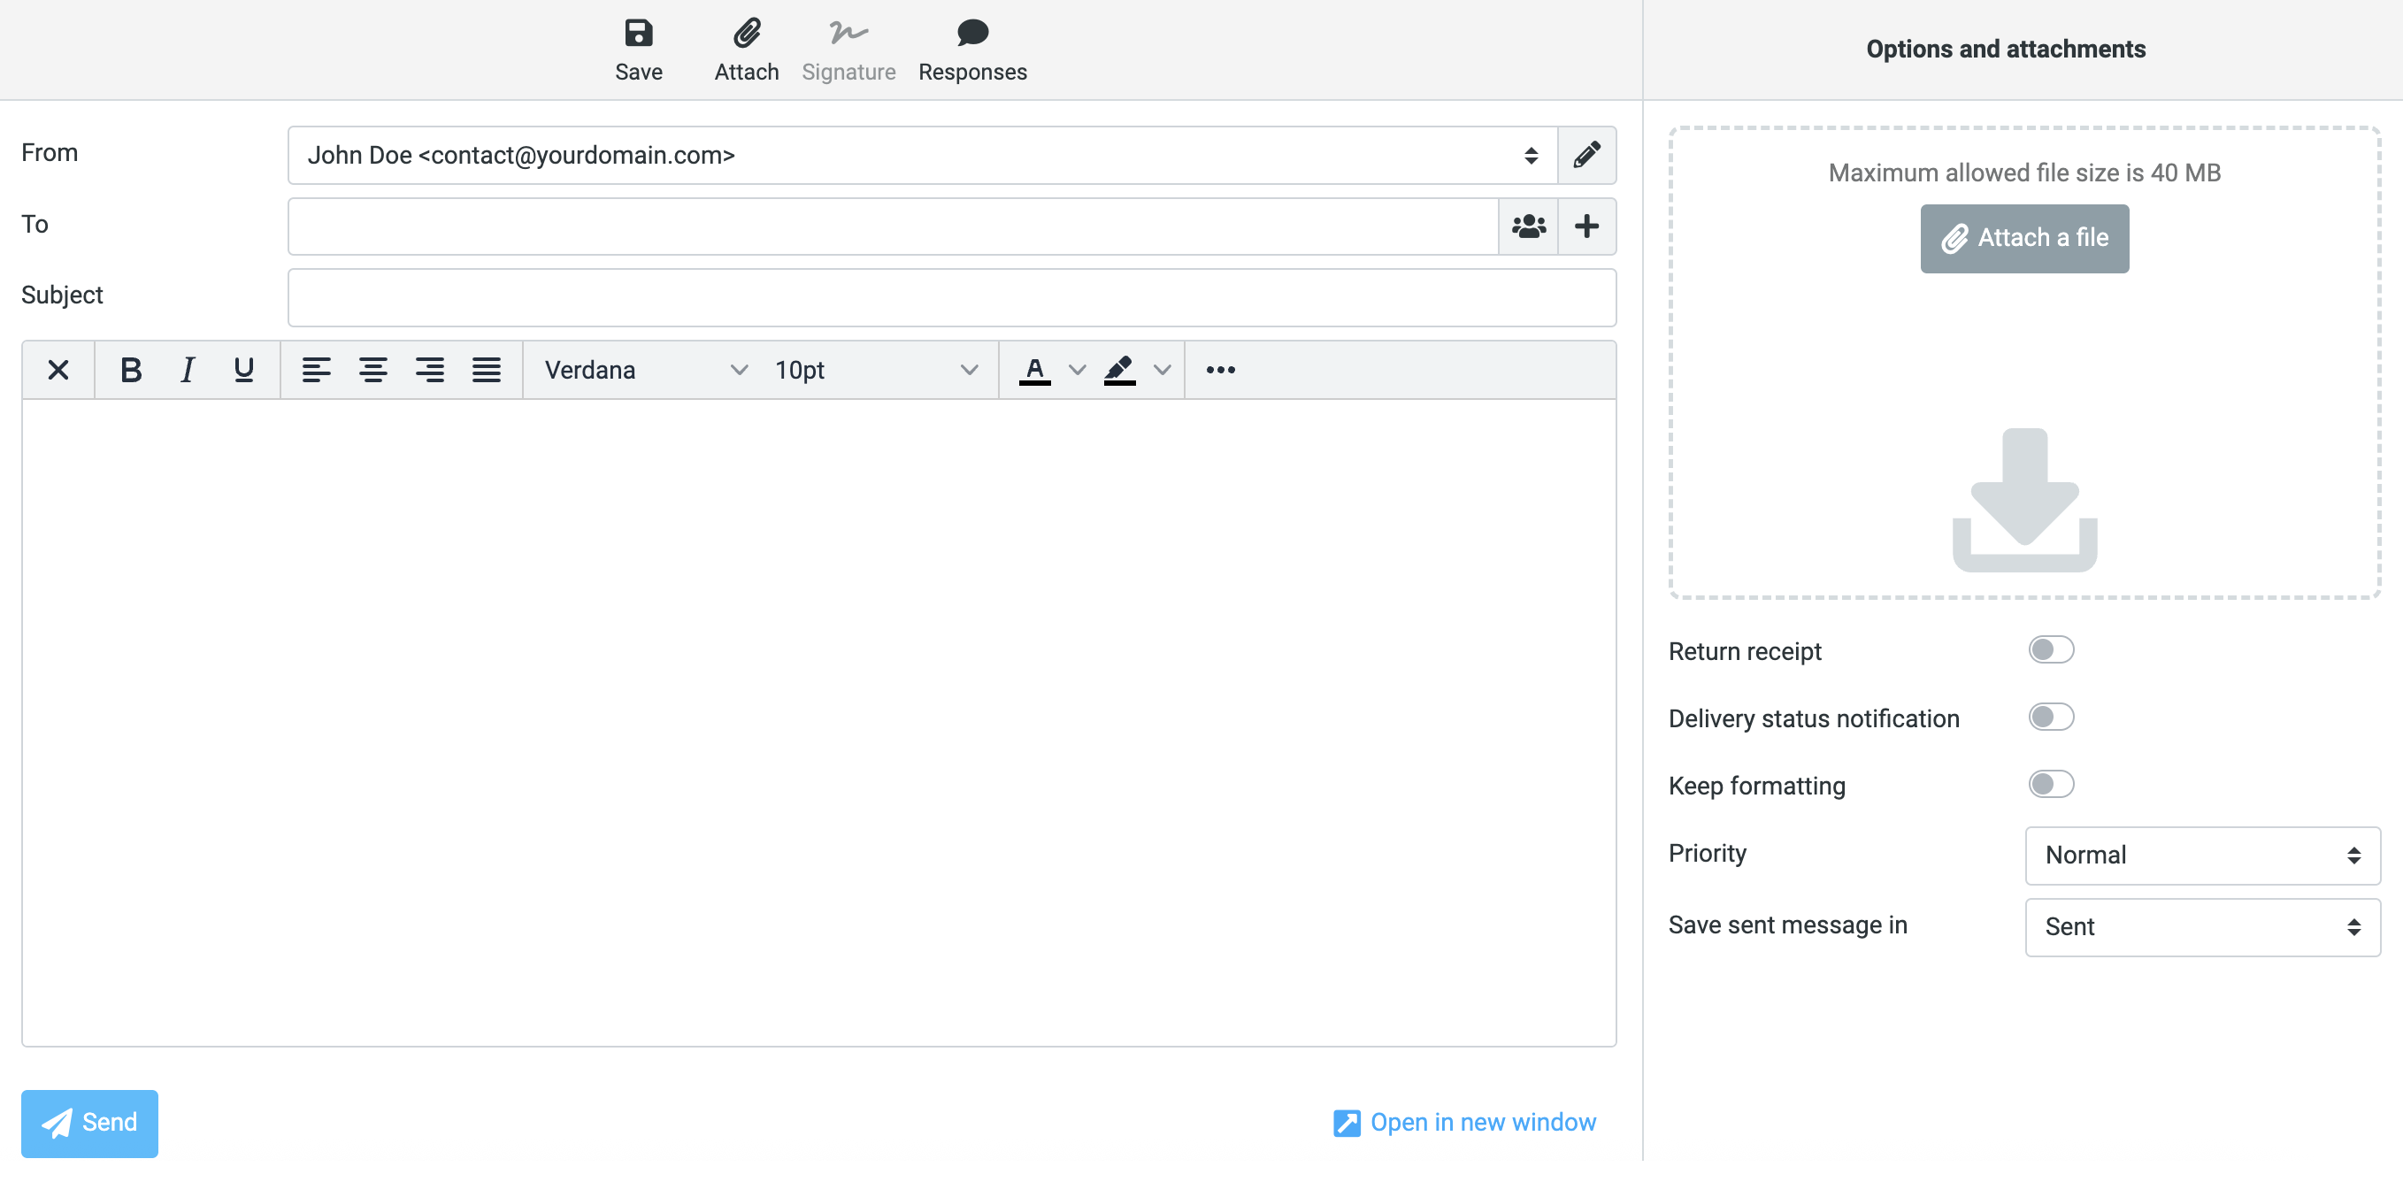Open the text color picker
Image resolution: width=2403 pixels, height=1182 pixels.
coord(1078,371)
